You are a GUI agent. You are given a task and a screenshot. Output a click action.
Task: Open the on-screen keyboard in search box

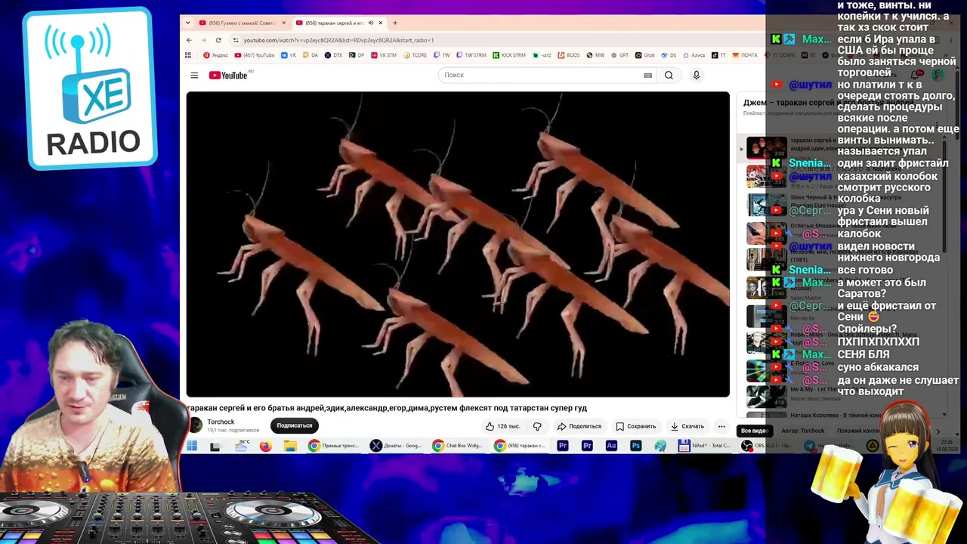pos(647,75)
